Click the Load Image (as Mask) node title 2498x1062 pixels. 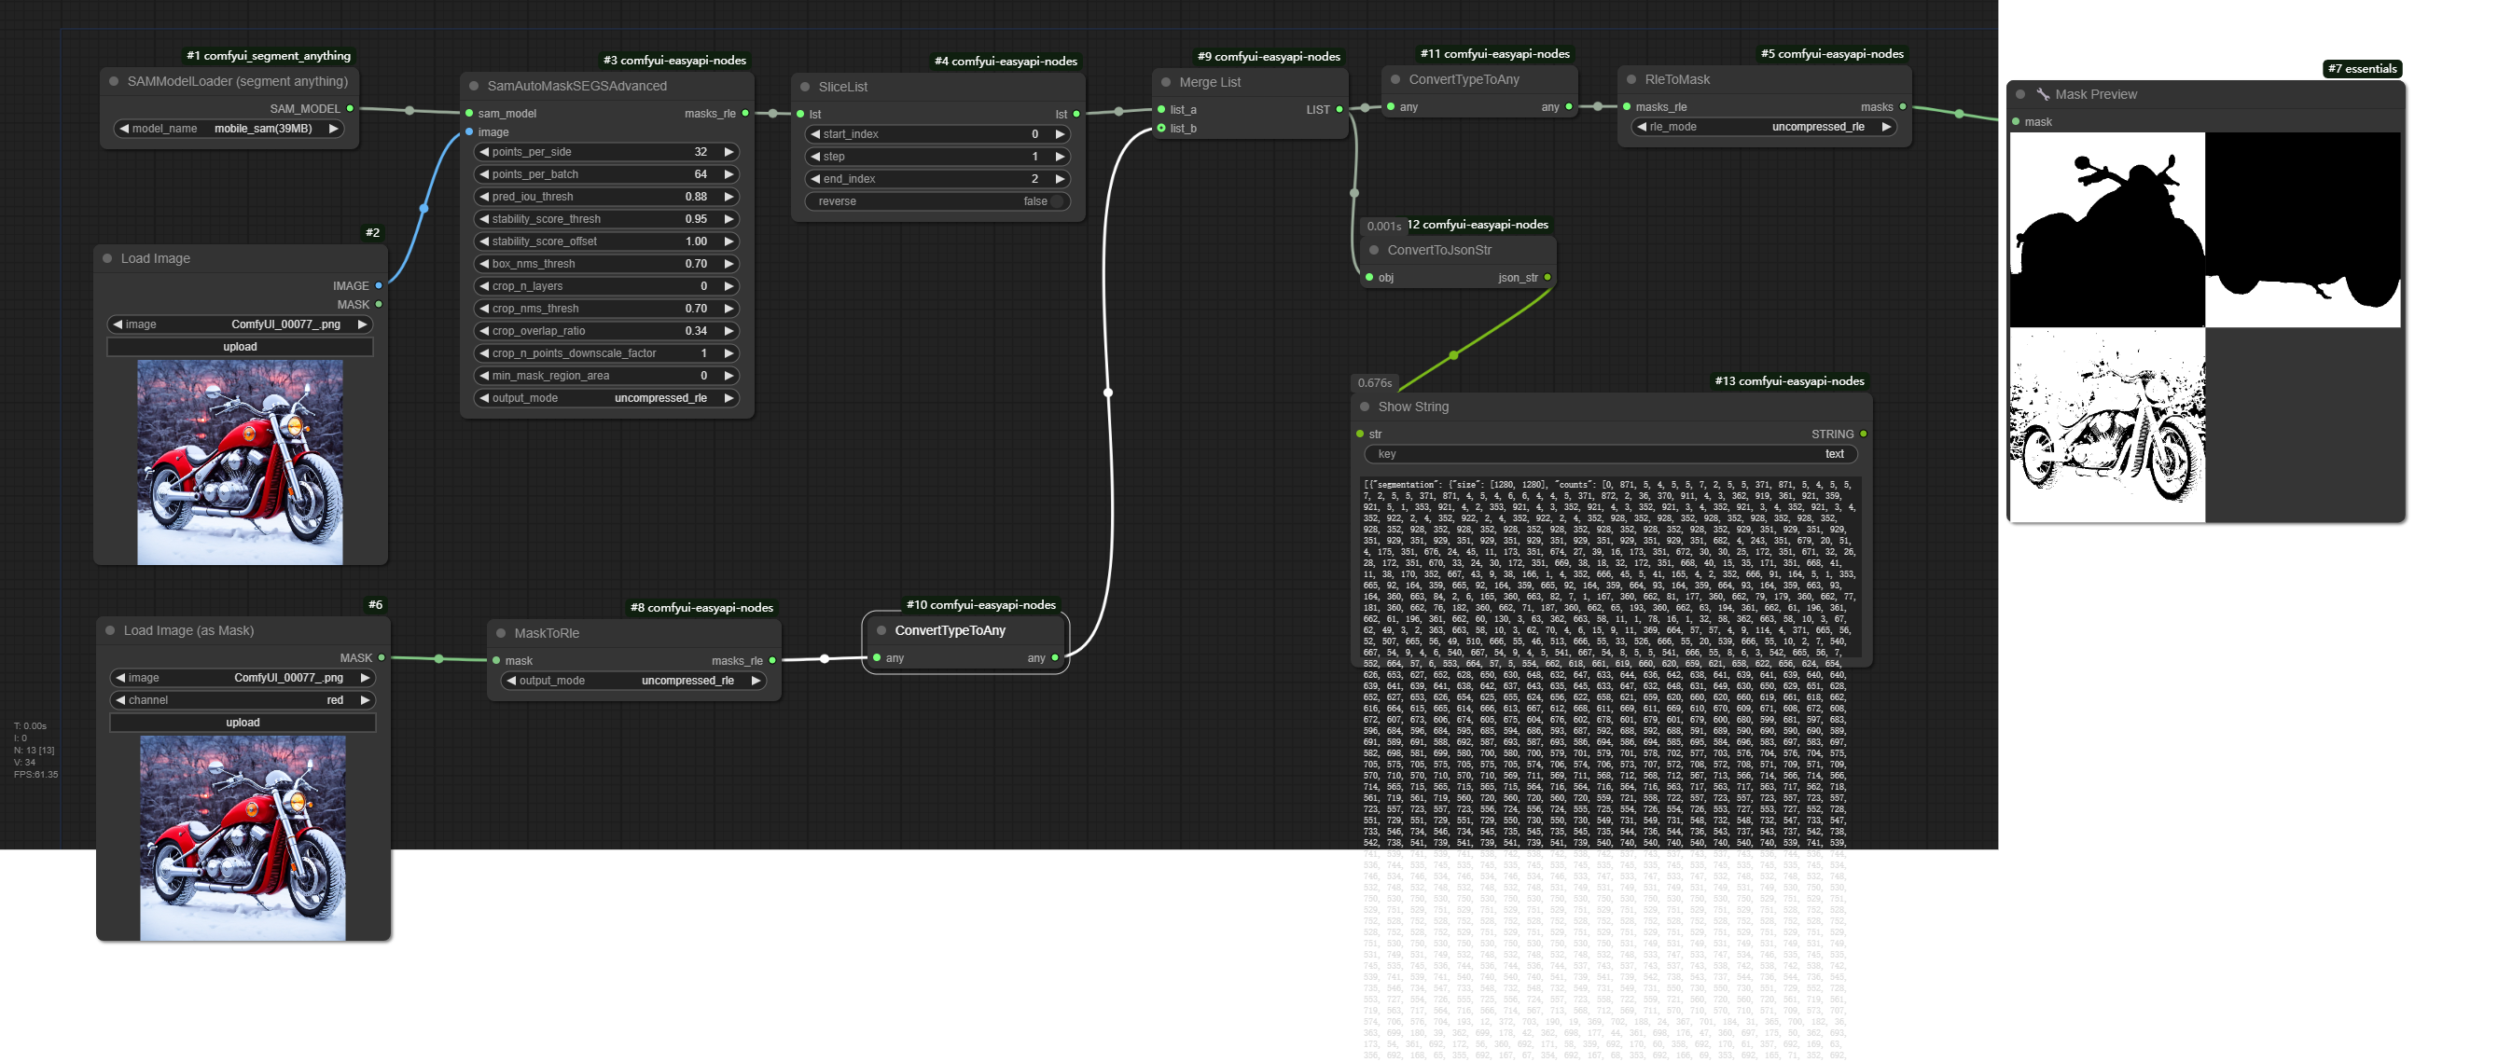(188, 631)
